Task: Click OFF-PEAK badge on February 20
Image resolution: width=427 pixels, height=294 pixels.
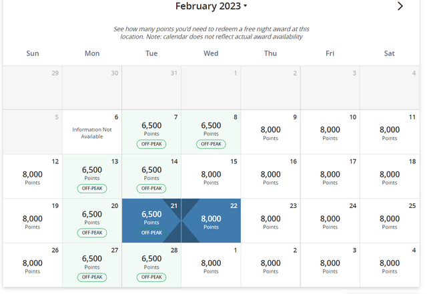Action: 92,233
